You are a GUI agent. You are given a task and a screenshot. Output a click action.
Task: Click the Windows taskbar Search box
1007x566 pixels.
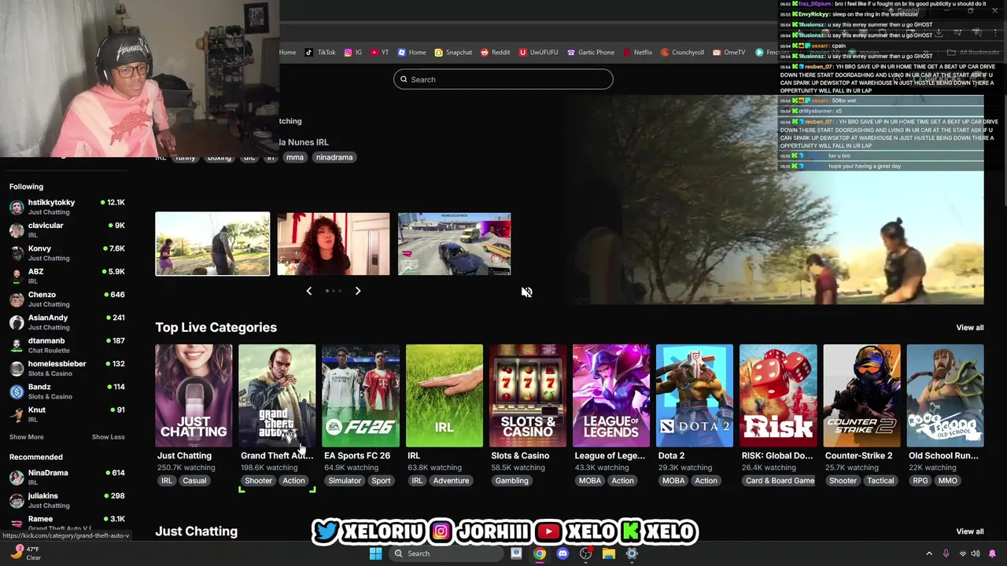pyautogui.click(x=446, y=553)
